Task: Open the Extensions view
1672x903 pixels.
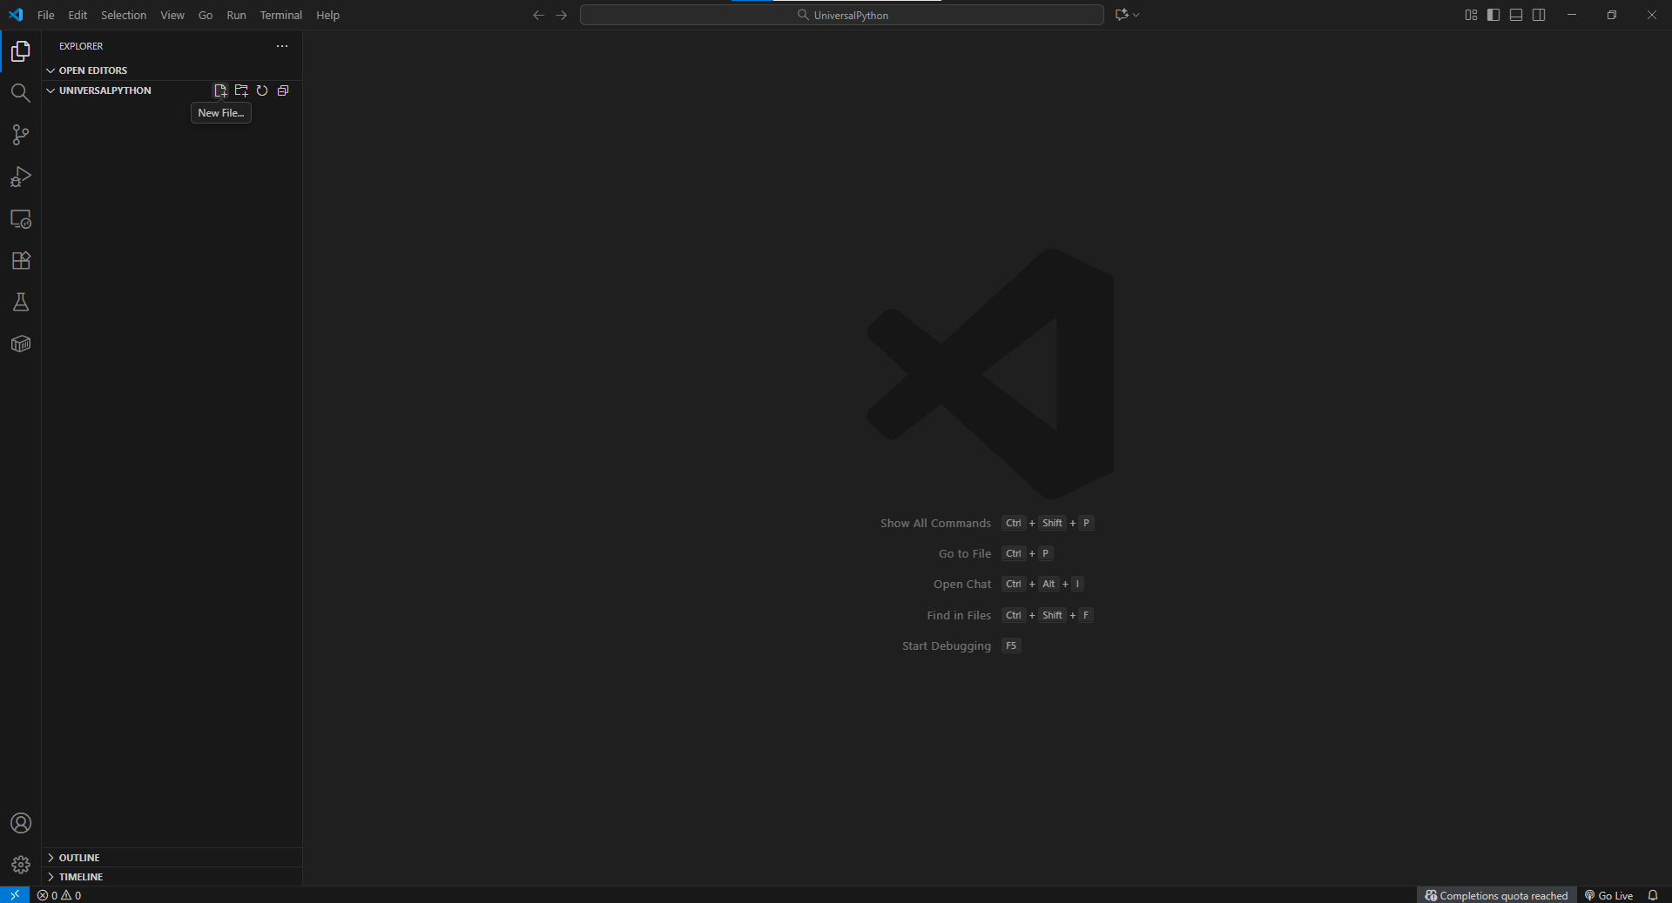Action: click(20, 260)
